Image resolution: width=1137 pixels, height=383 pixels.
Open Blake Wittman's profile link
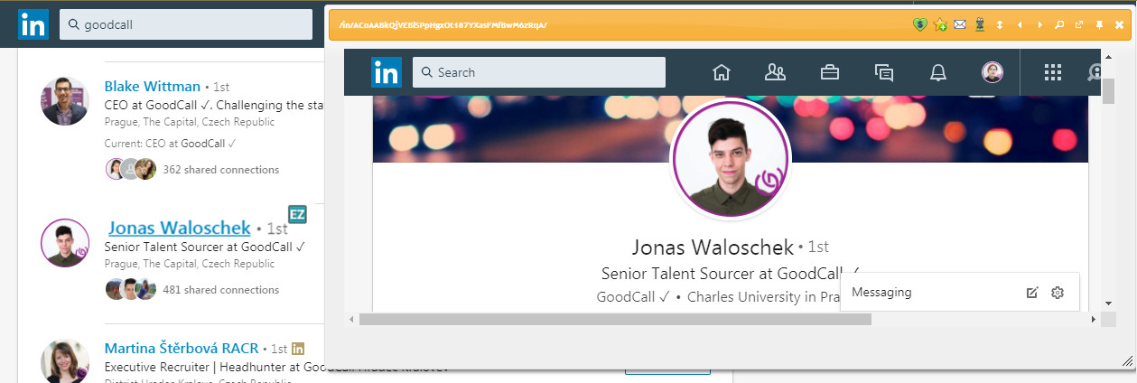[x=153, y=87]
